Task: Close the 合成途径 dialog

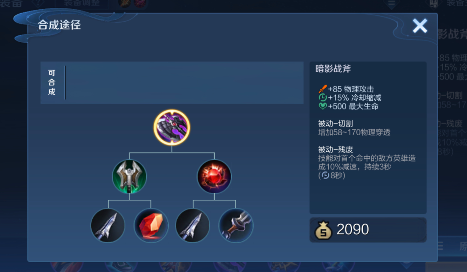Action: pos(420,26)
